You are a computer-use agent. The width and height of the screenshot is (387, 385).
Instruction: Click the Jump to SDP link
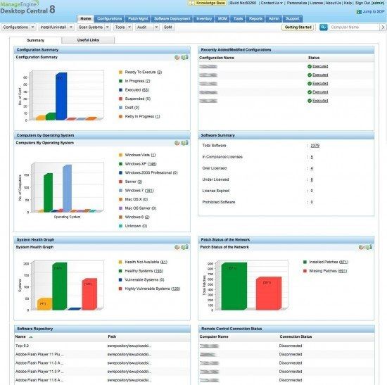tap(374, 11)
